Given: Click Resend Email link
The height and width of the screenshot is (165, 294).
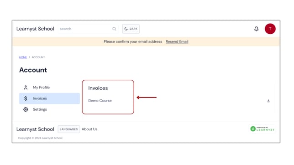Looking at the screenshot, I should tap(177, 41).
